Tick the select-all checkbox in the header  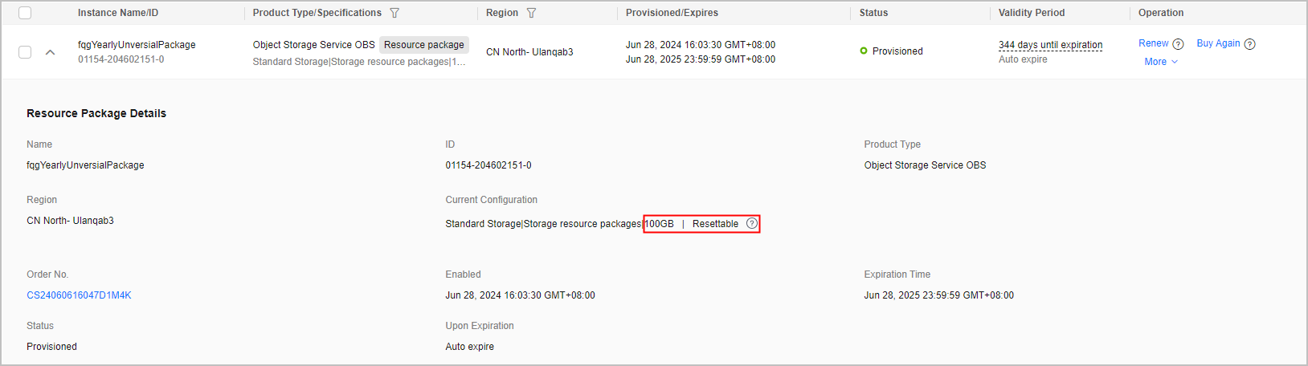point(25,13)
